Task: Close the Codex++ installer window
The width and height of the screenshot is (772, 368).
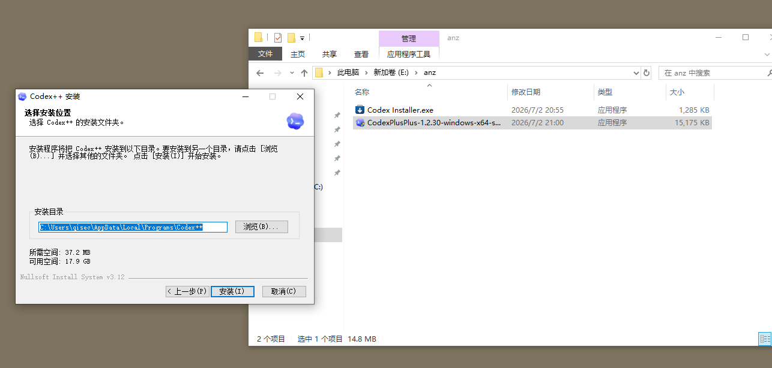Action: [x=300, y=96]
